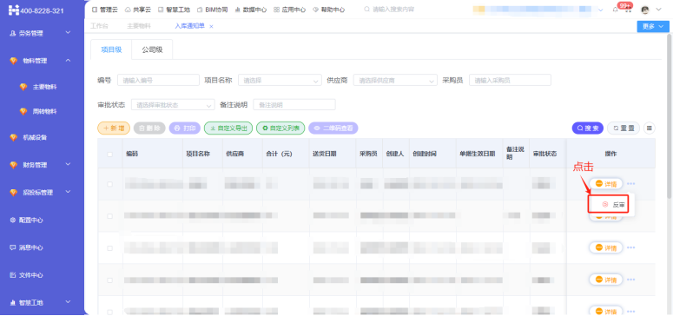Open 详情 for the third row
The height and width of the screenshot is (316, 673).
tap(606, 247)
